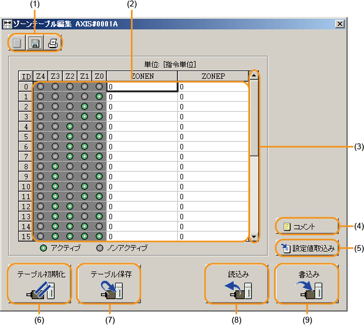
Task: Click the テーブル保存 save table button
Action: coord(110,284)
